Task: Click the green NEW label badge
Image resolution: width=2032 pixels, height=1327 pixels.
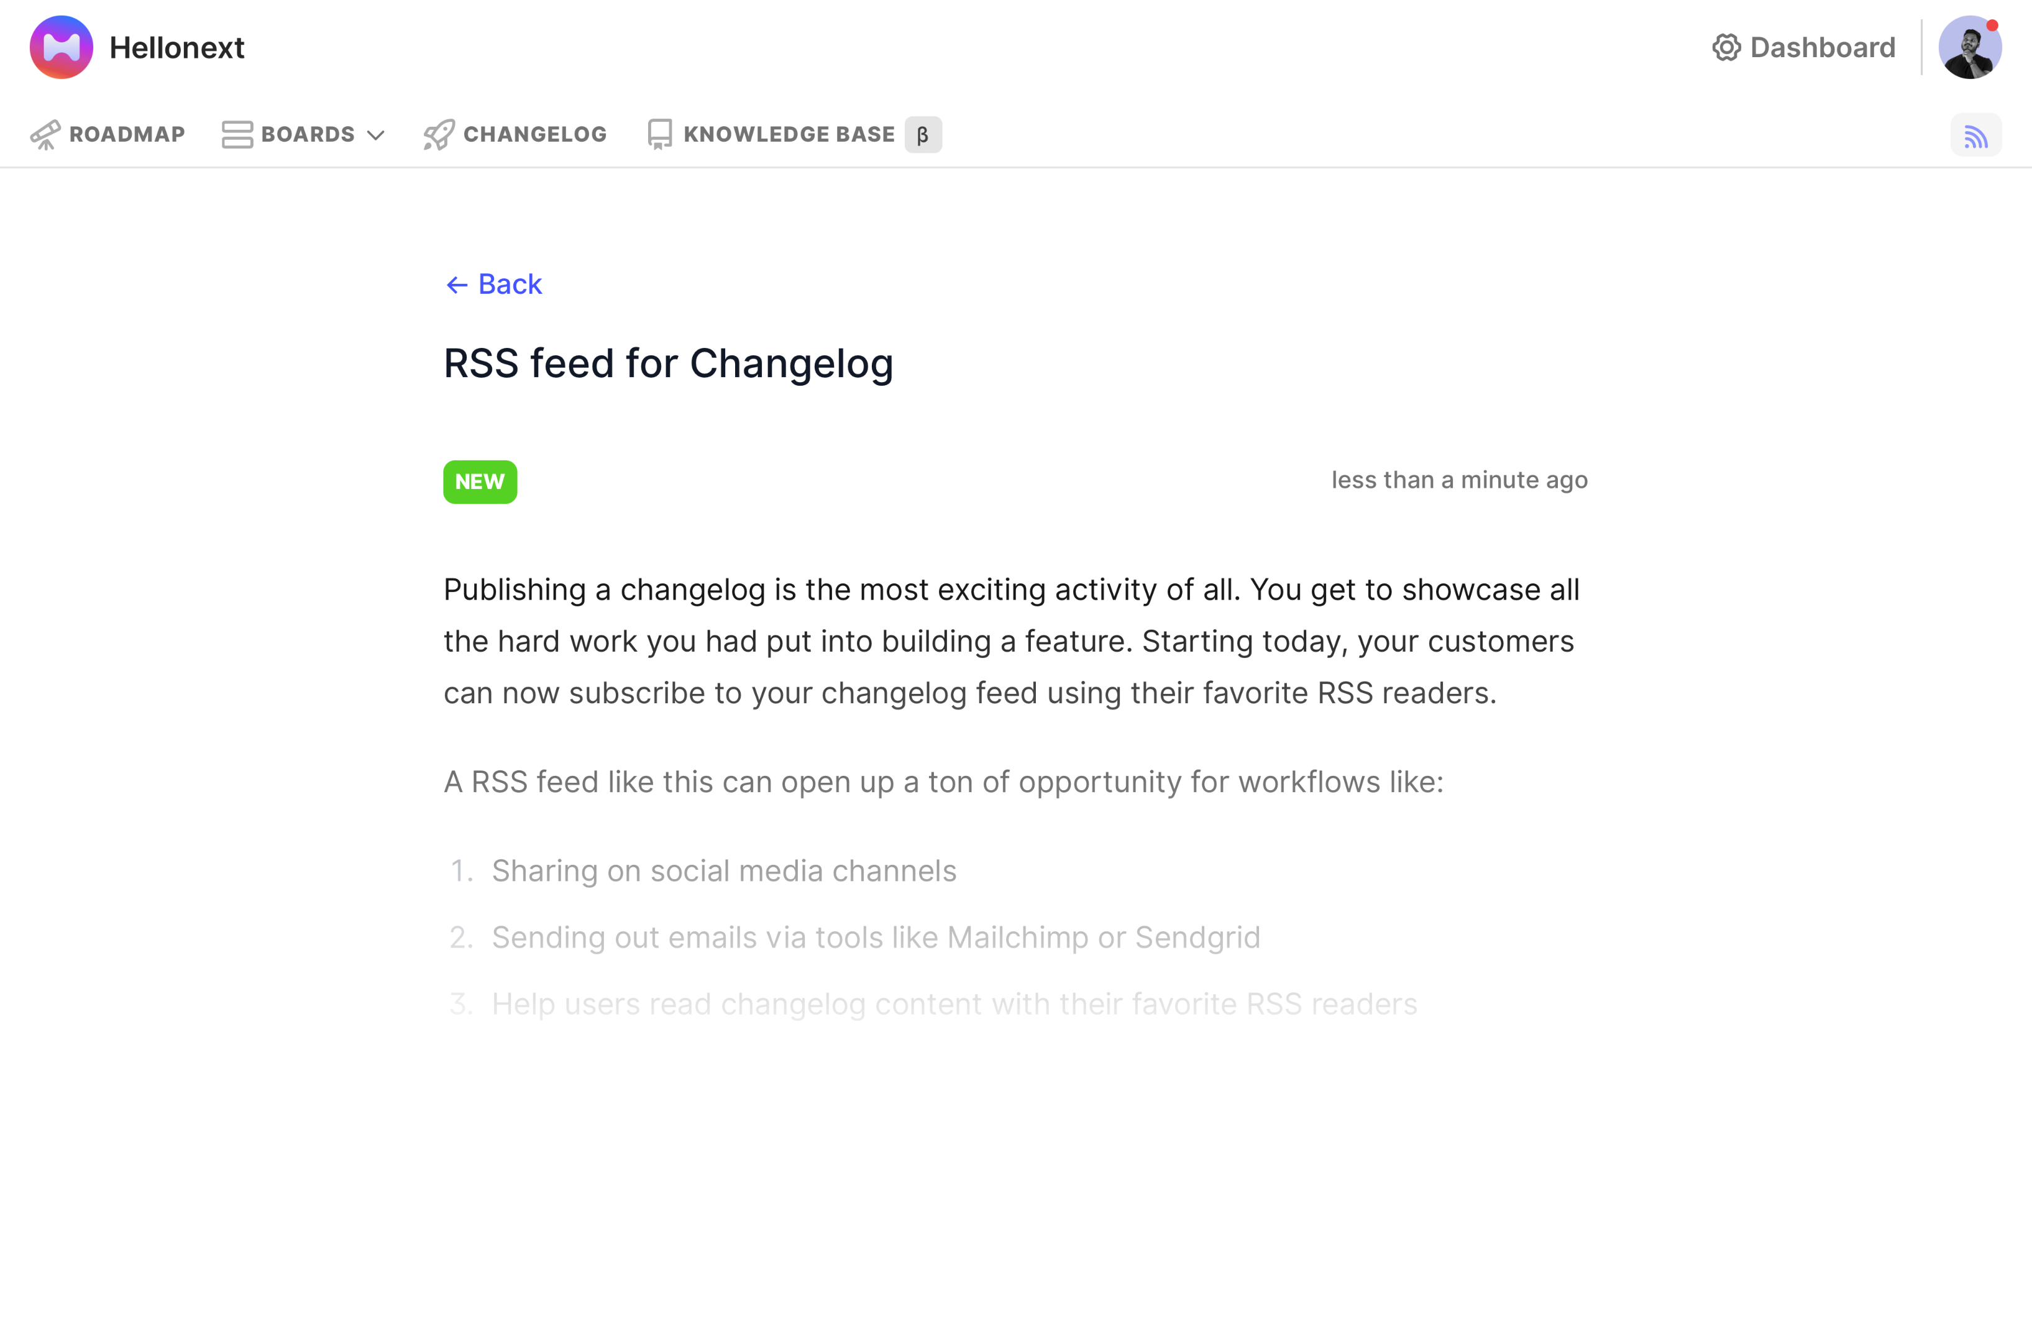Action: point(480,482)
